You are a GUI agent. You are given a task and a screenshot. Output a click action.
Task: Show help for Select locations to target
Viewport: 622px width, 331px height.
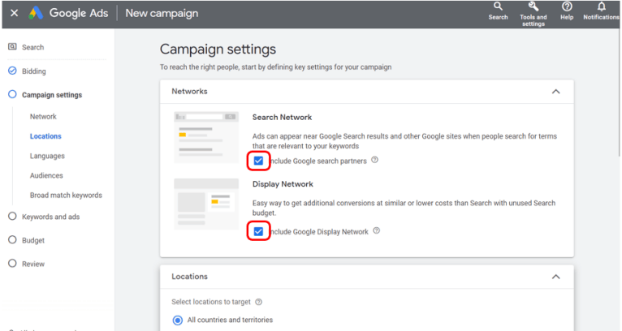[259, 302]
